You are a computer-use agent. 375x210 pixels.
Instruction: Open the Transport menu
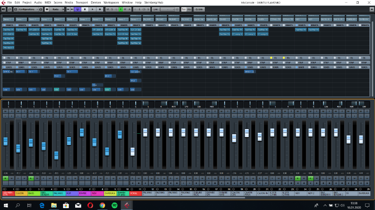tap(82, 3)
